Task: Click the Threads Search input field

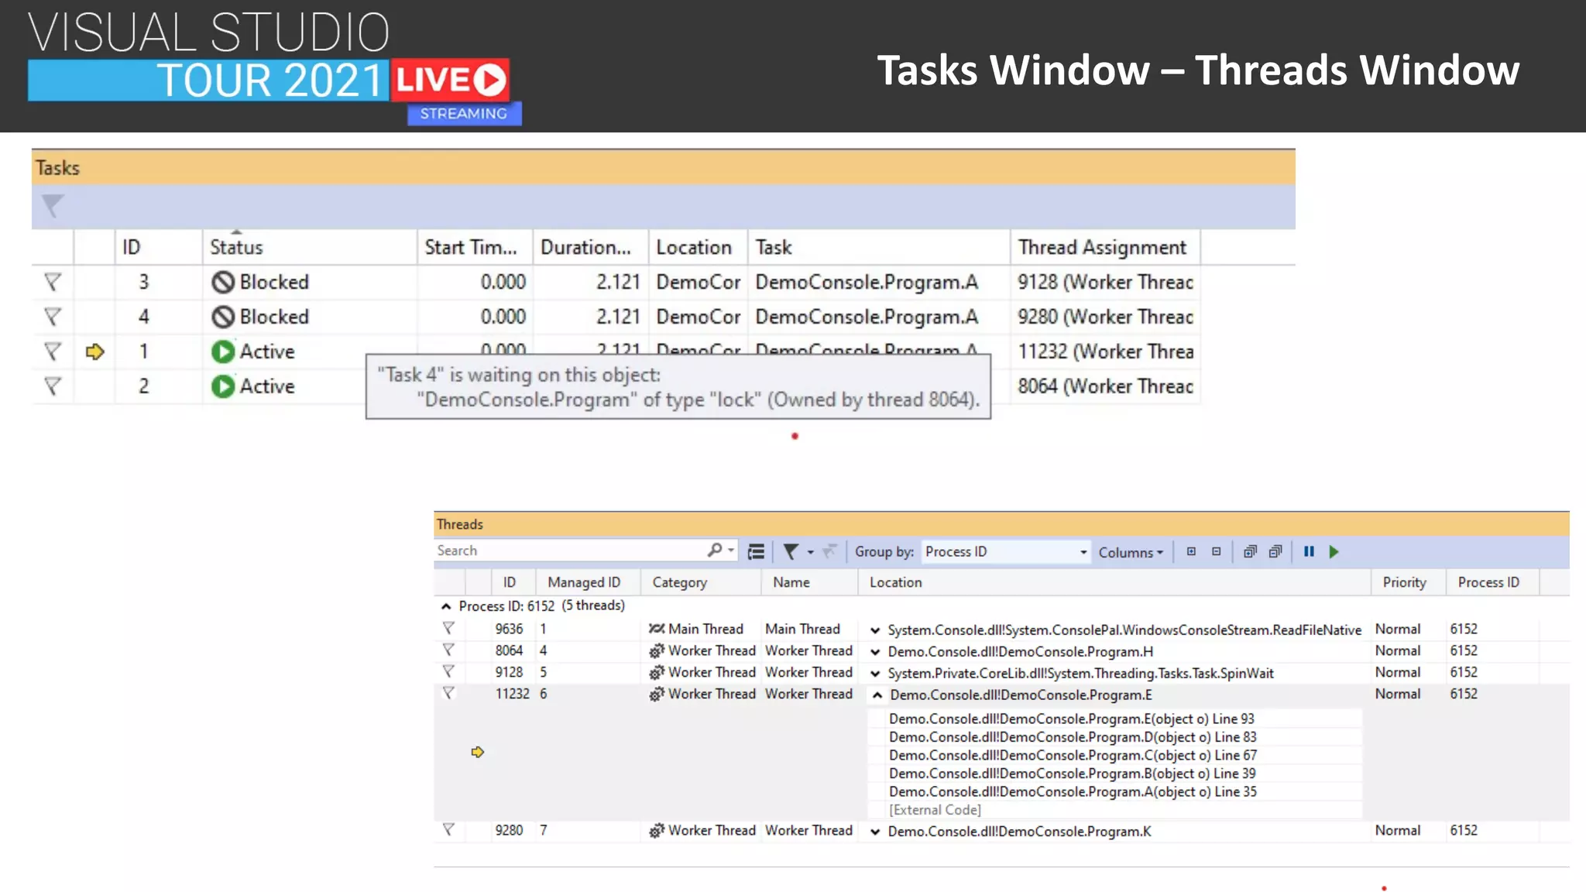Action: (x=569, y=551)
